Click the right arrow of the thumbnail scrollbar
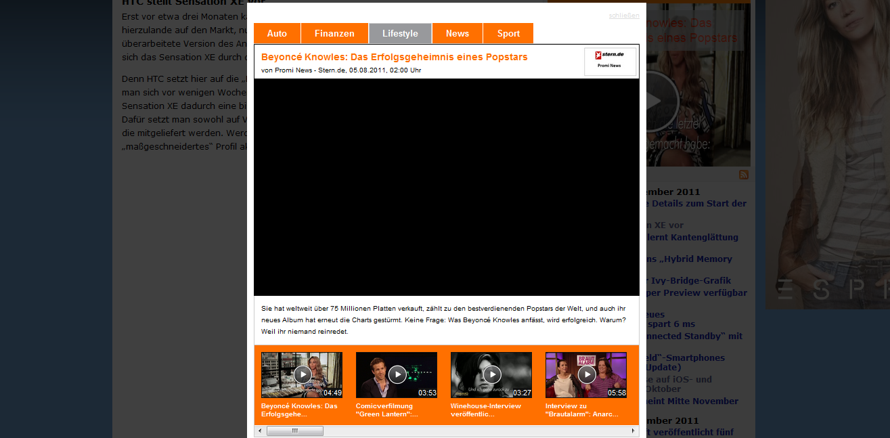Screen dimensions: 890x438 pyautogui.click(x=633, y=431)
